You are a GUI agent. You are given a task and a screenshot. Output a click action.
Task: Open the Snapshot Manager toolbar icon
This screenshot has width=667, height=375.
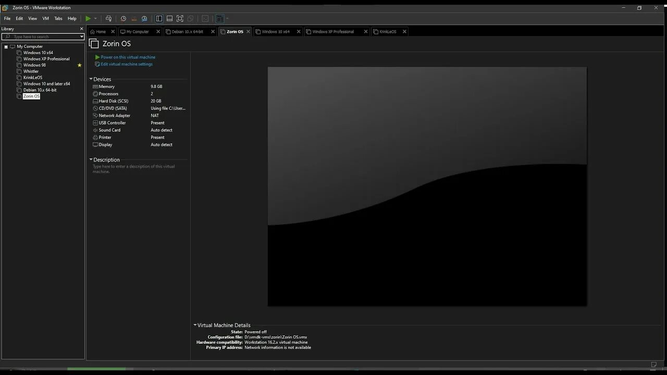tap(144, 18)
